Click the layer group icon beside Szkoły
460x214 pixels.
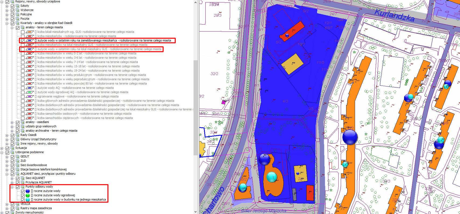tap(17, 6)
